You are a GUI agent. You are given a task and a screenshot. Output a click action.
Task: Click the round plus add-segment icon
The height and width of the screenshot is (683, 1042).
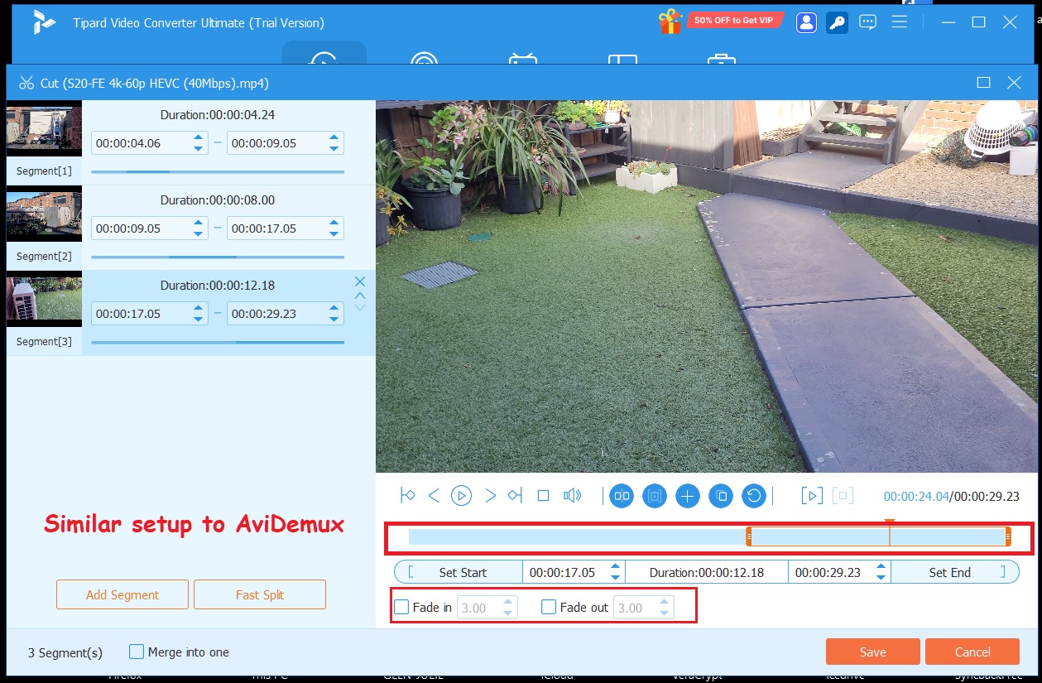(x=687, y=496)
